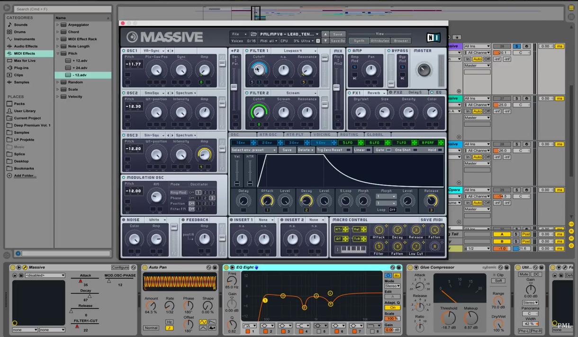Click the 5 LFO green crosshair handle
578x337 pixels.
[361, 142]
